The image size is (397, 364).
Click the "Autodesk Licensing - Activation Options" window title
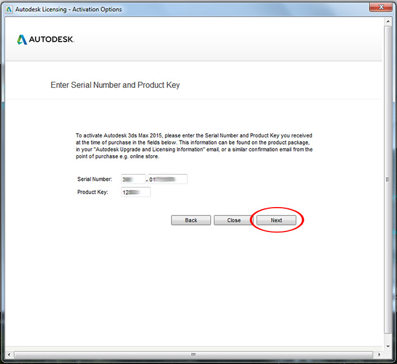[68, 10]
